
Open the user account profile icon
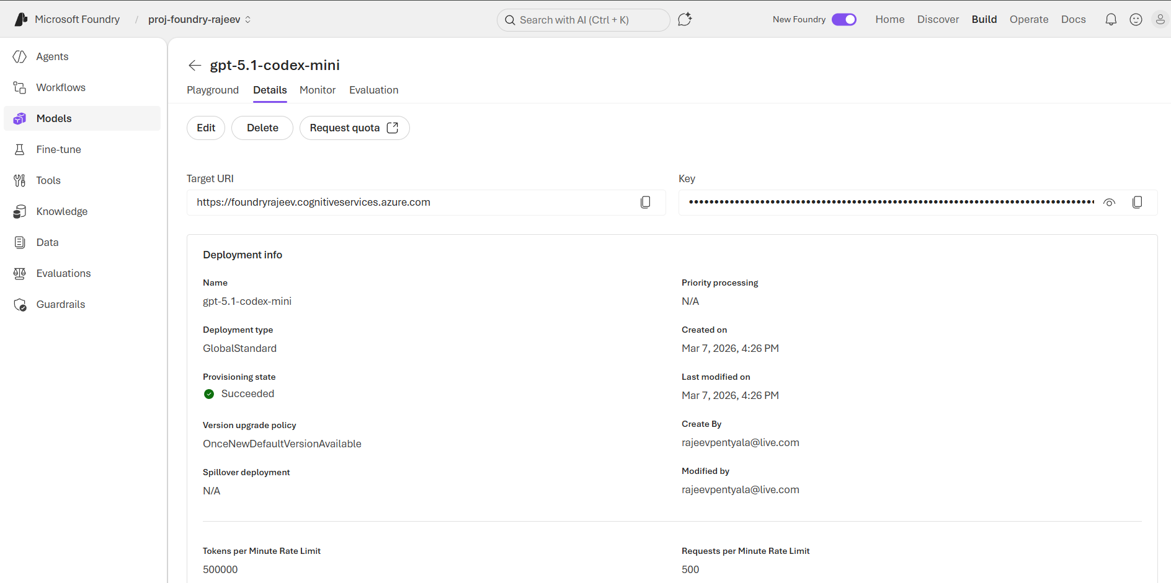point(1159,20)
